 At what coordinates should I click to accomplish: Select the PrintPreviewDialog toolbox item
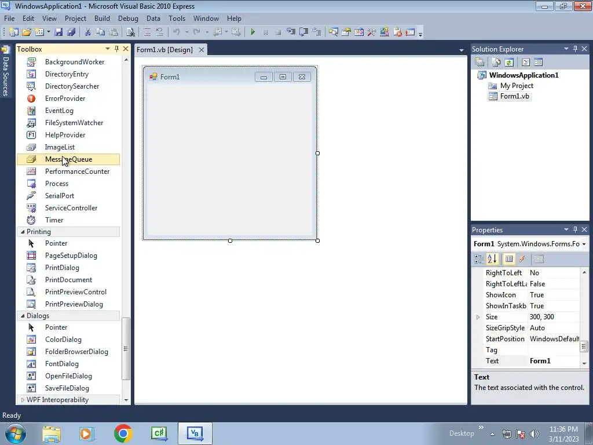[68, 304]
